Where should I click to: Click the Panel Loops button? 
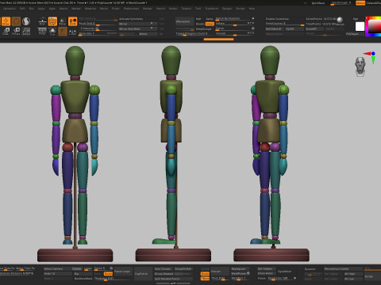point(122,272)
